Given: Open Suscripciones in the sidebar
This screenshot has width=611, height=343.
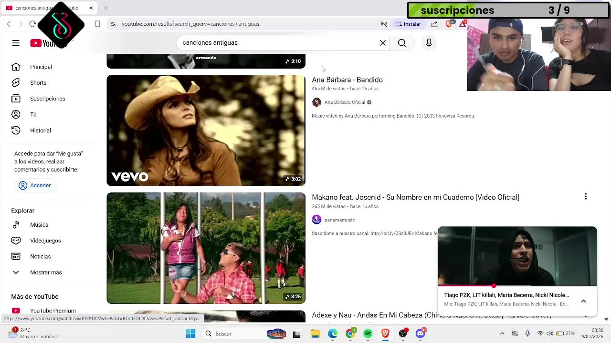Looking at the screenshot, I should point(47,99).
